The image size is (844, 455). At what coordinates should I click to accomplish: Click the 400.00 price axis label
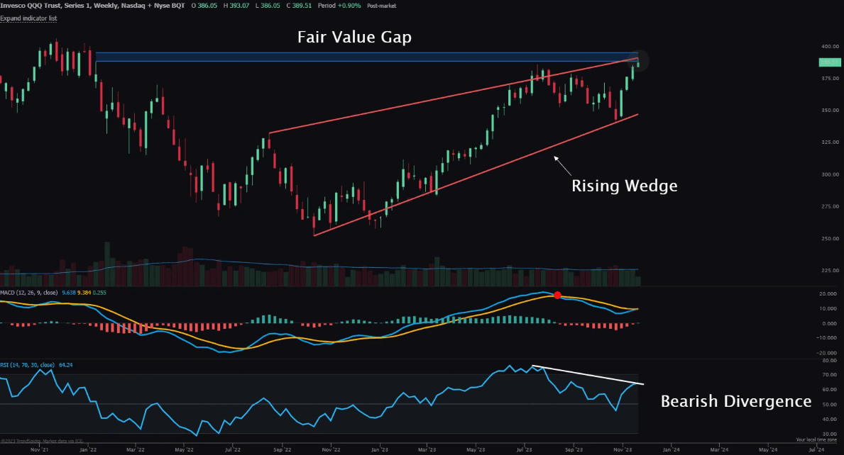click(x=830, y=46)
